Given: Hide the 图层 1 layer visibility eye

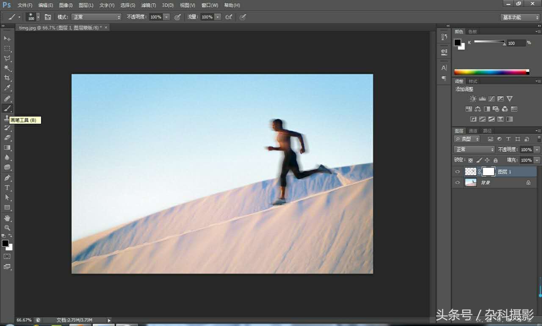Looking at the screenshot, I should pyautogui.click(x=457, y=171).
